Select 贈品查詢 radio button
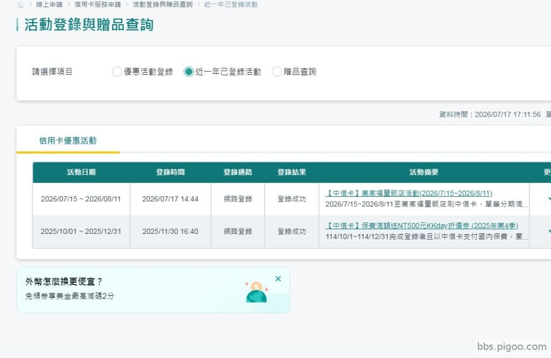The width and height of the screenshot is (551, 358). point(277,71)
